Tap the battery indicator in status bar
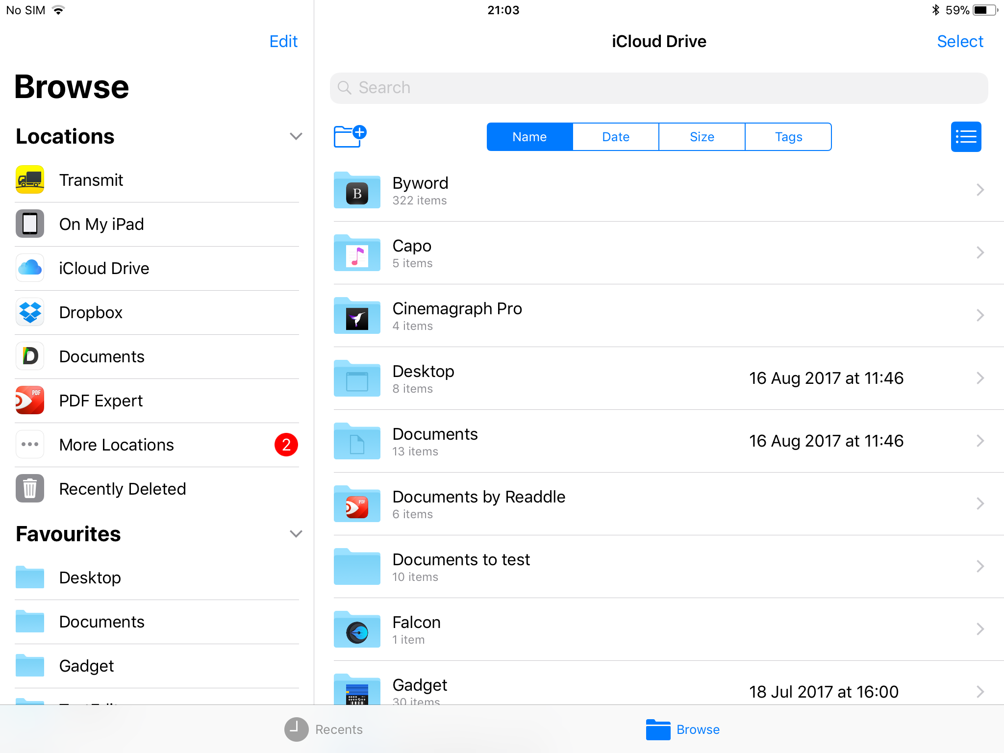 tap(985, 10)
